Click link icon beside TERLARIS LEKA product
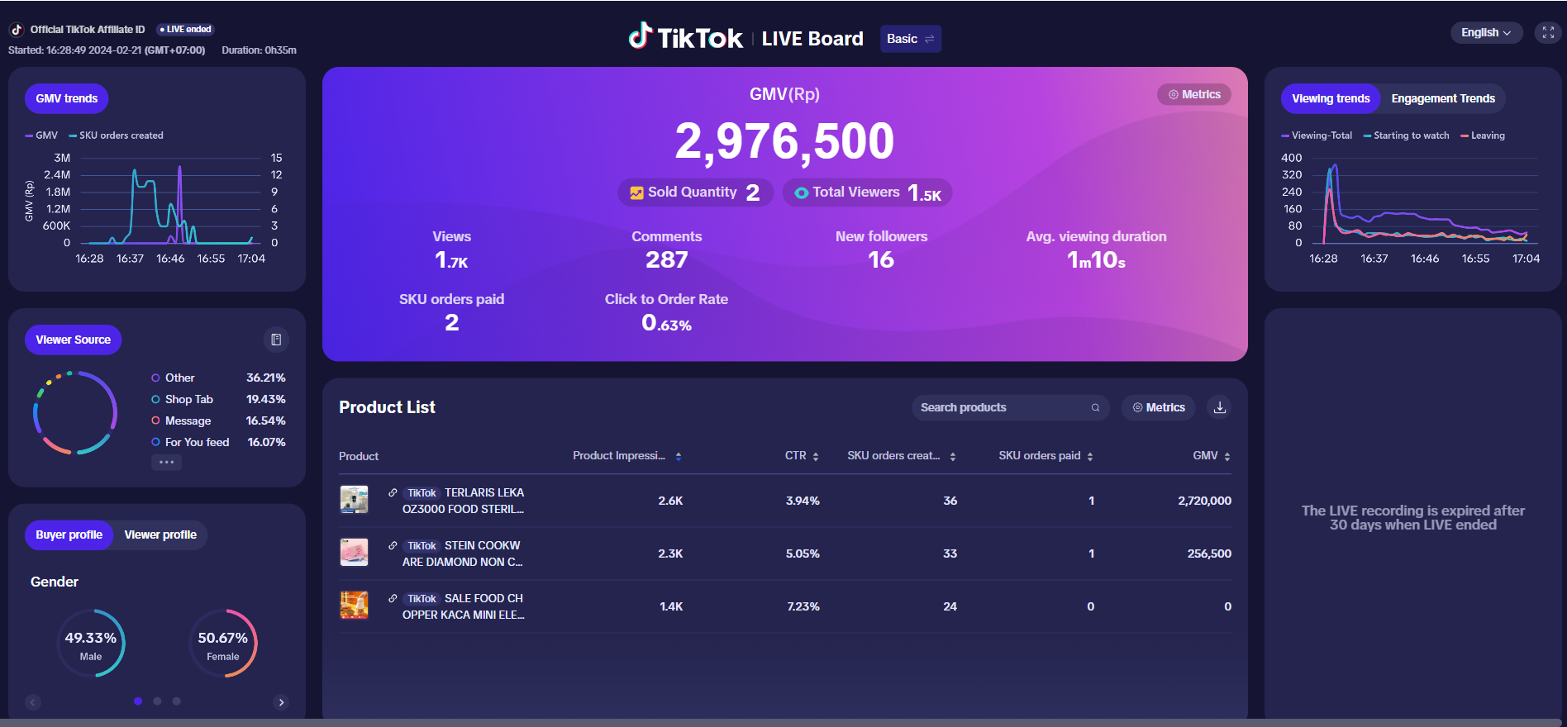Viewport: 1567px width, 727px height. (393, 492)
